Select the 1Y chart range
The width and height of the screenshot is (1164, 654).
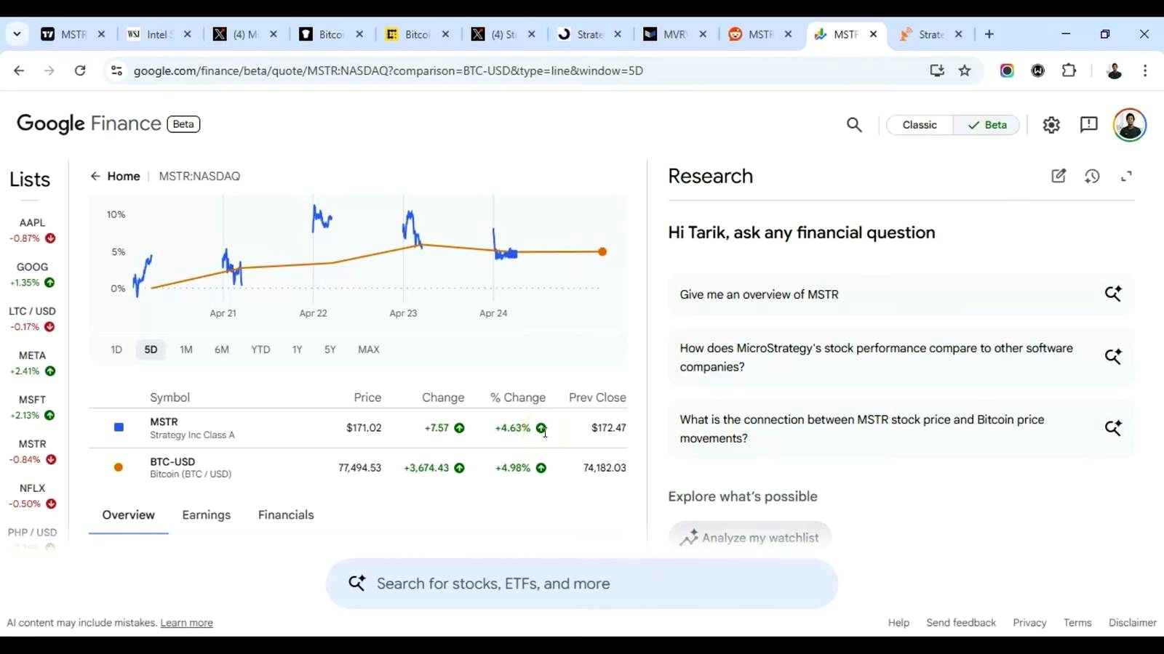[x=297, y=350]
